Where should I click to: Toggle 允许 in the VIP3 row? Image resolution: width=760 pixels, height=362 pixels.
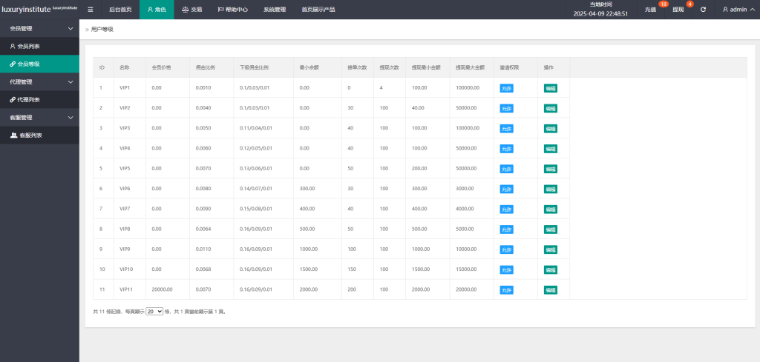tap(506, 129)
